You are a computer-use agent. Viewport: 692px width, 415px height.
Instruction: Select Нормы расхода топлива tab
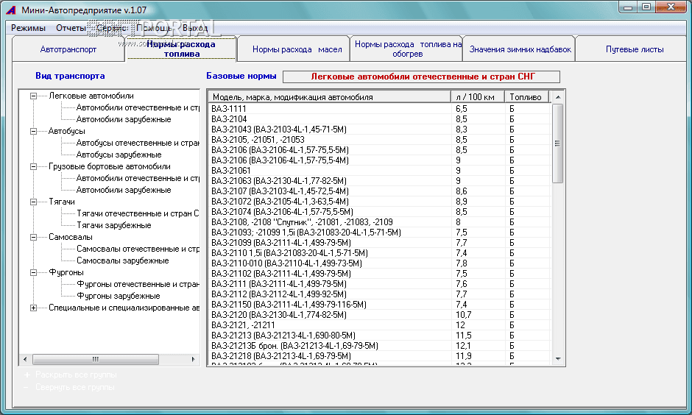(181, 49)
